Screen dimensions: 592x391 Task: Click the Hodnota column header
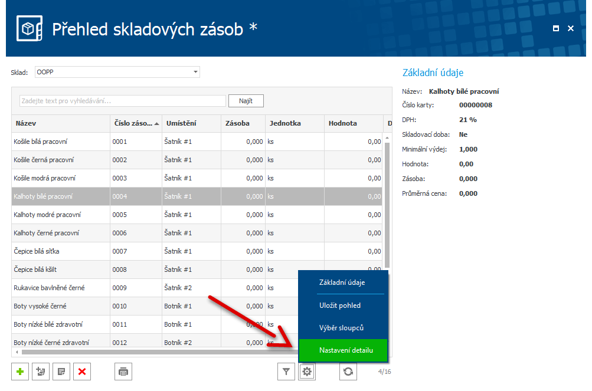point(354,123)
